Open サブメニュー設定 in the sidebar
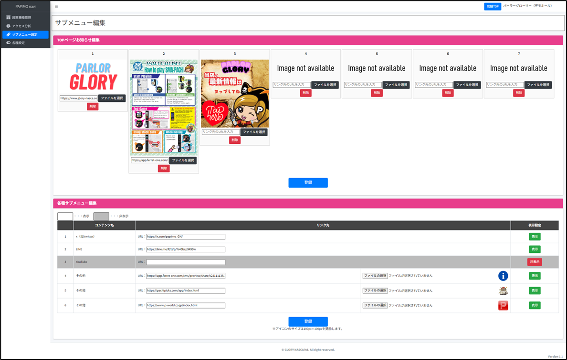Screen dimensions: 567x360 tap(25, 35)
